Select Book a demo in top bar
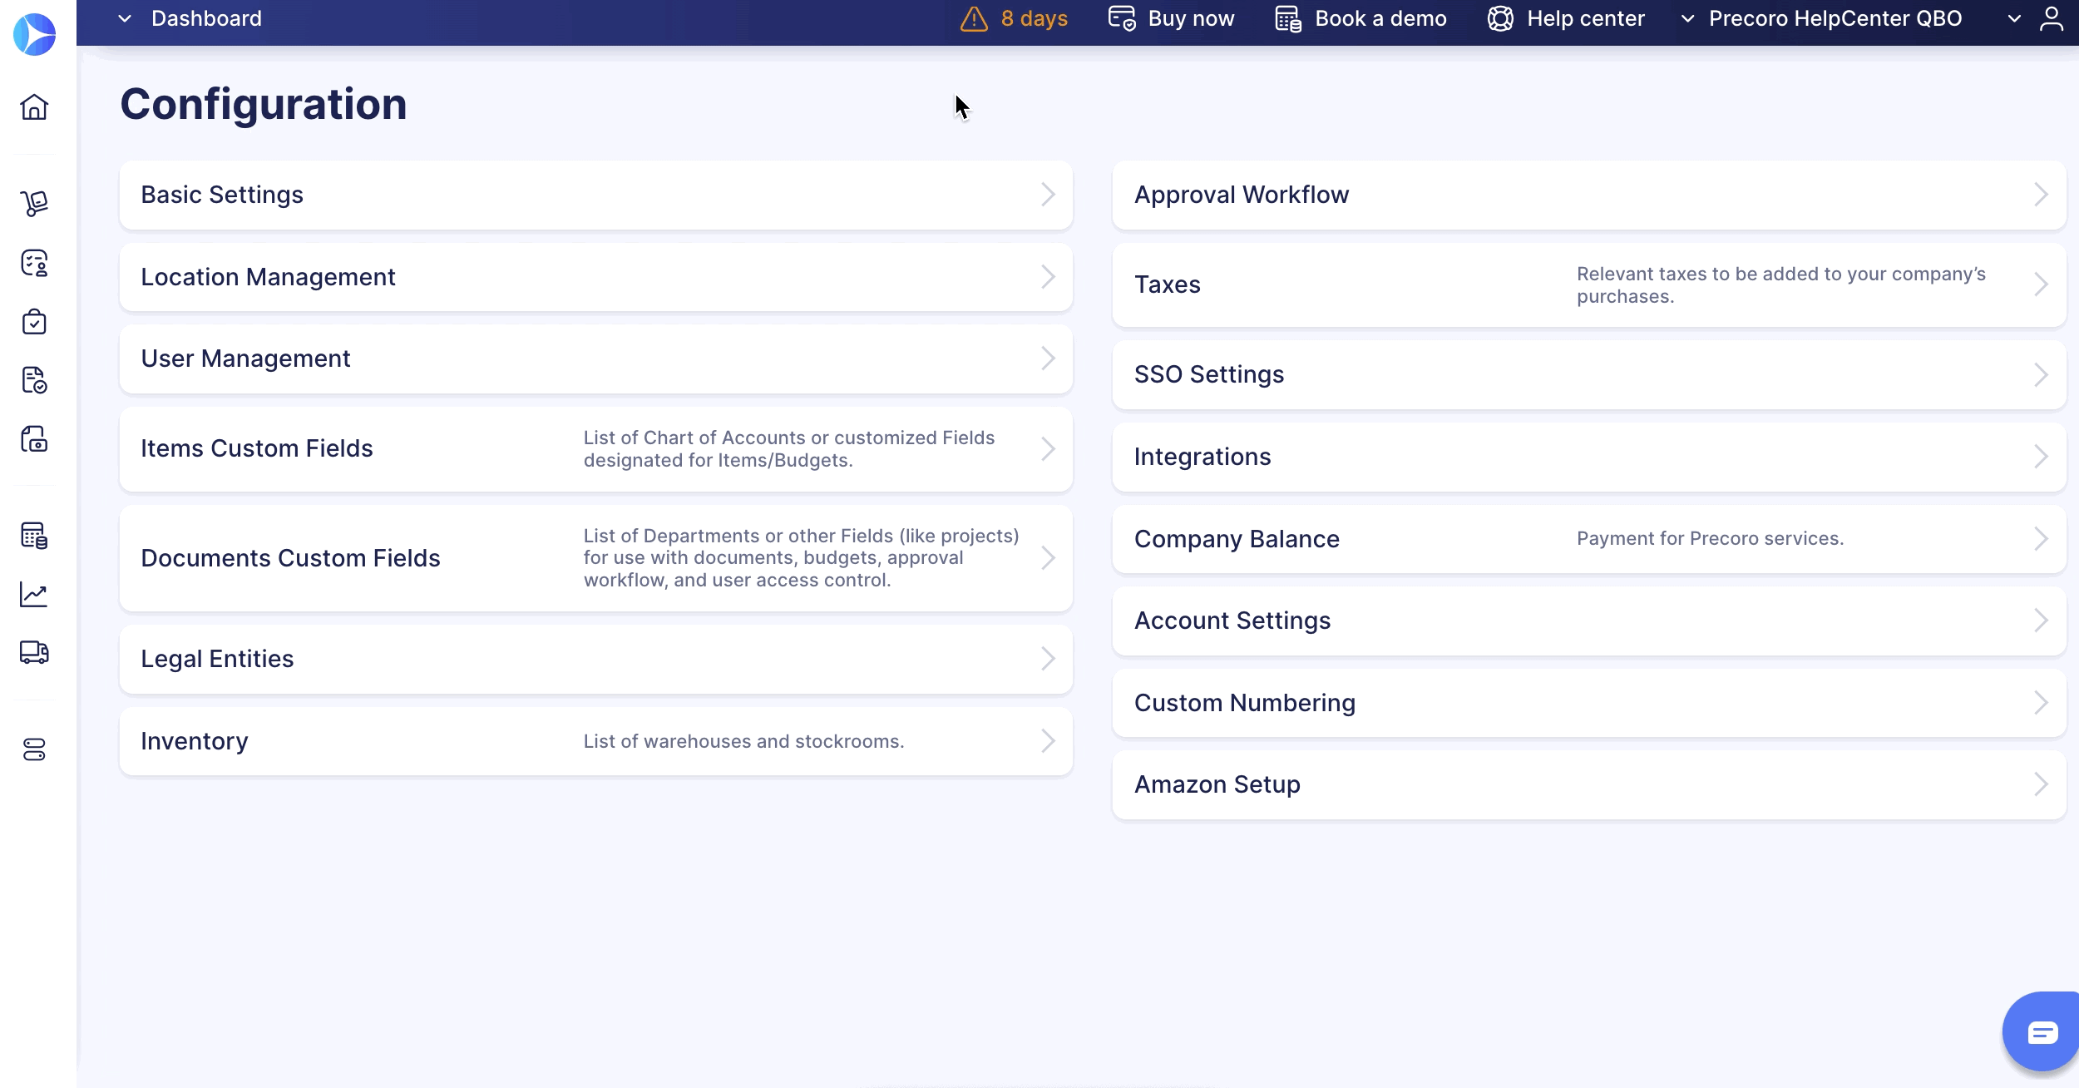This screenshot has width=2079, height=1088. (1380, 19)
